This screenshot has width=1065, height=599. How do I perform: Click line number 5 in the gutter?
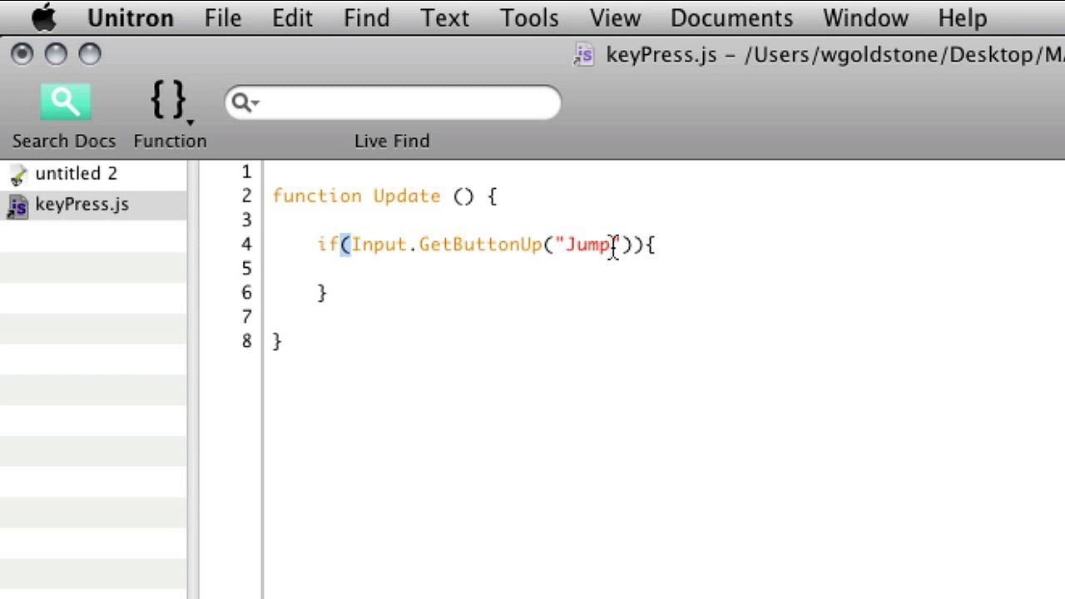click(246, 269)
